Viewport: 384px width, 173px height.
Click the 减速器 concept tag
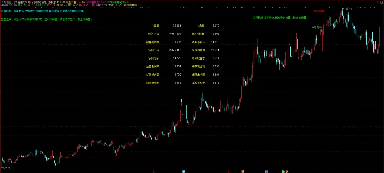click(303, 18)
